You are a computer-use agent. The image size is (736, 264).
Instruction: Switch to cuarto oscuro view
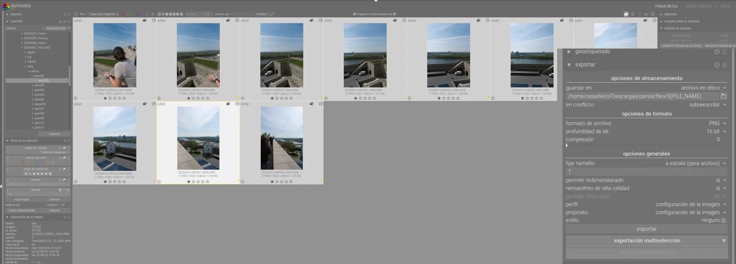(x=698, y=6)
